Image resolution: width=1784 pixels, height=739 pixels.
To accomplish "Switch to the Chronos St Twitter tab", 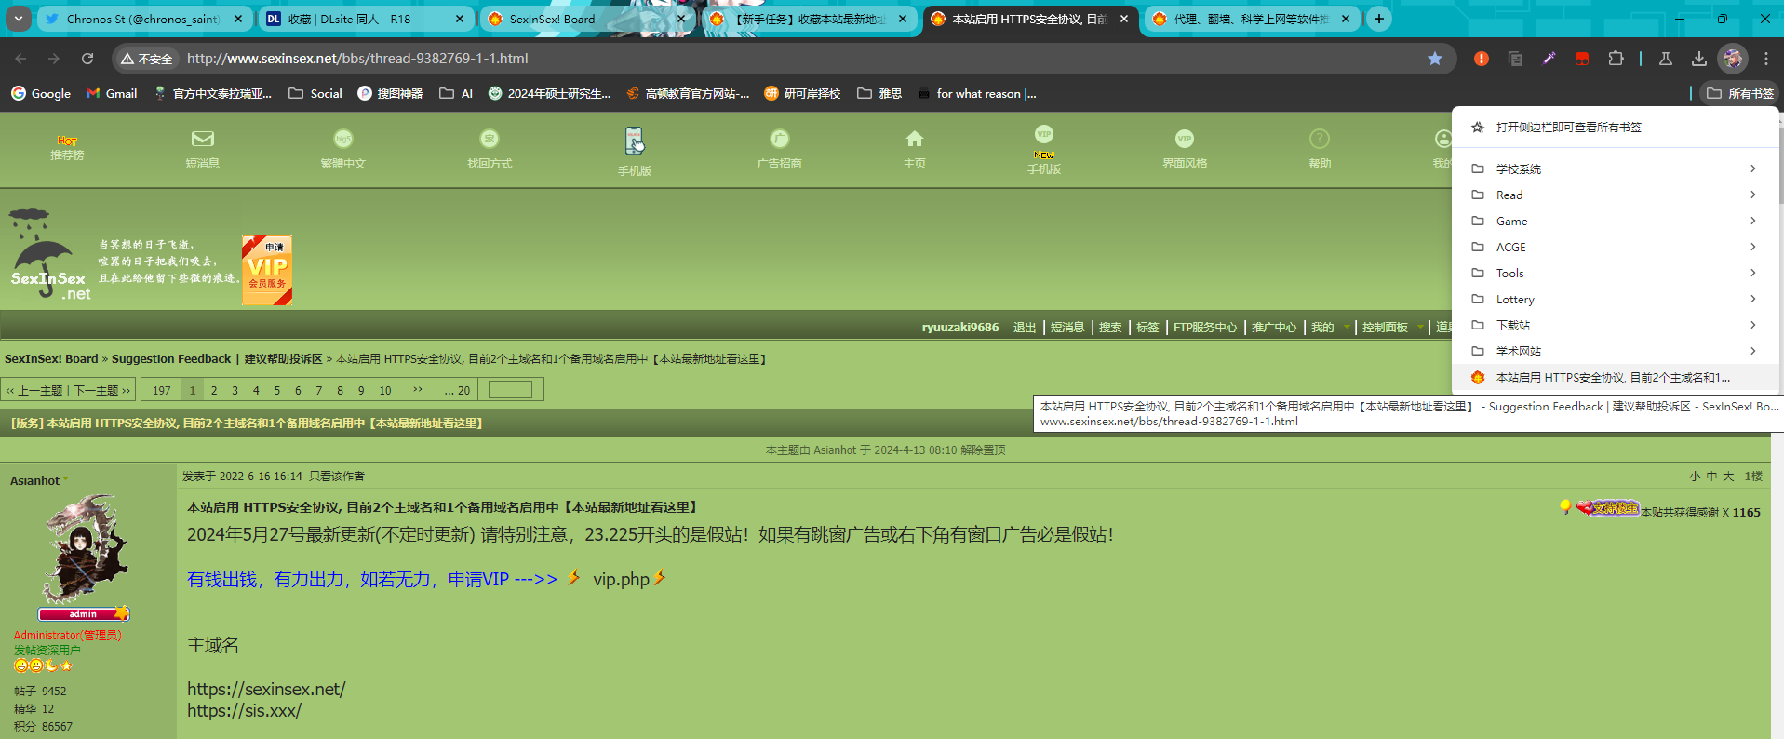I will [144, 19].
